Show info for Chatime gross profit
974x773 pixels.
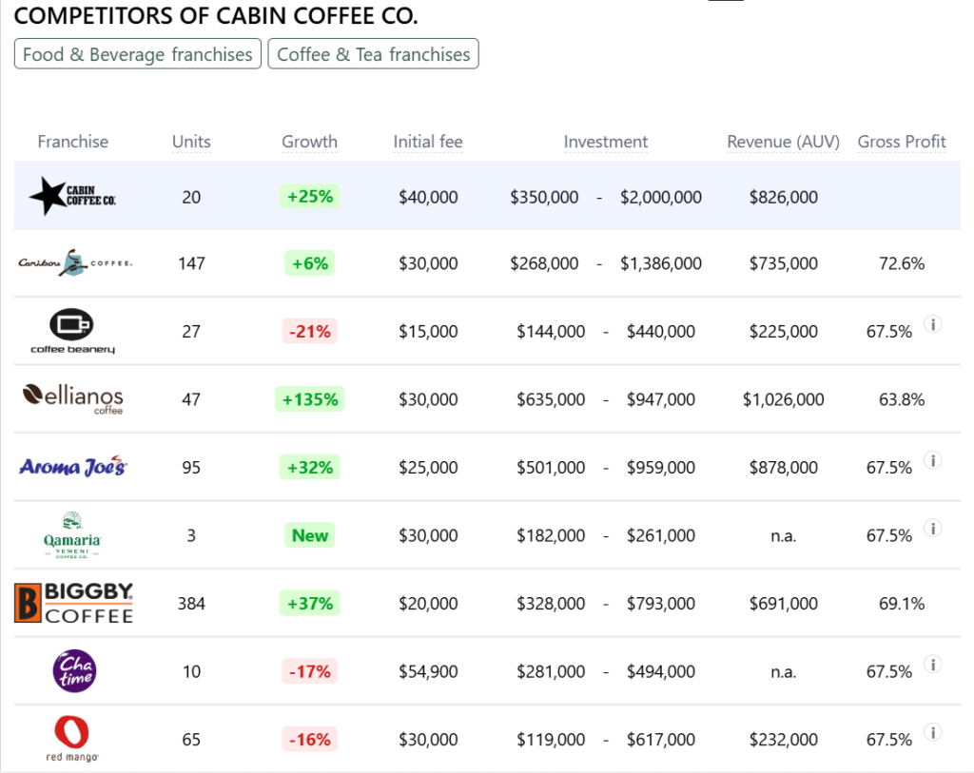933,665
